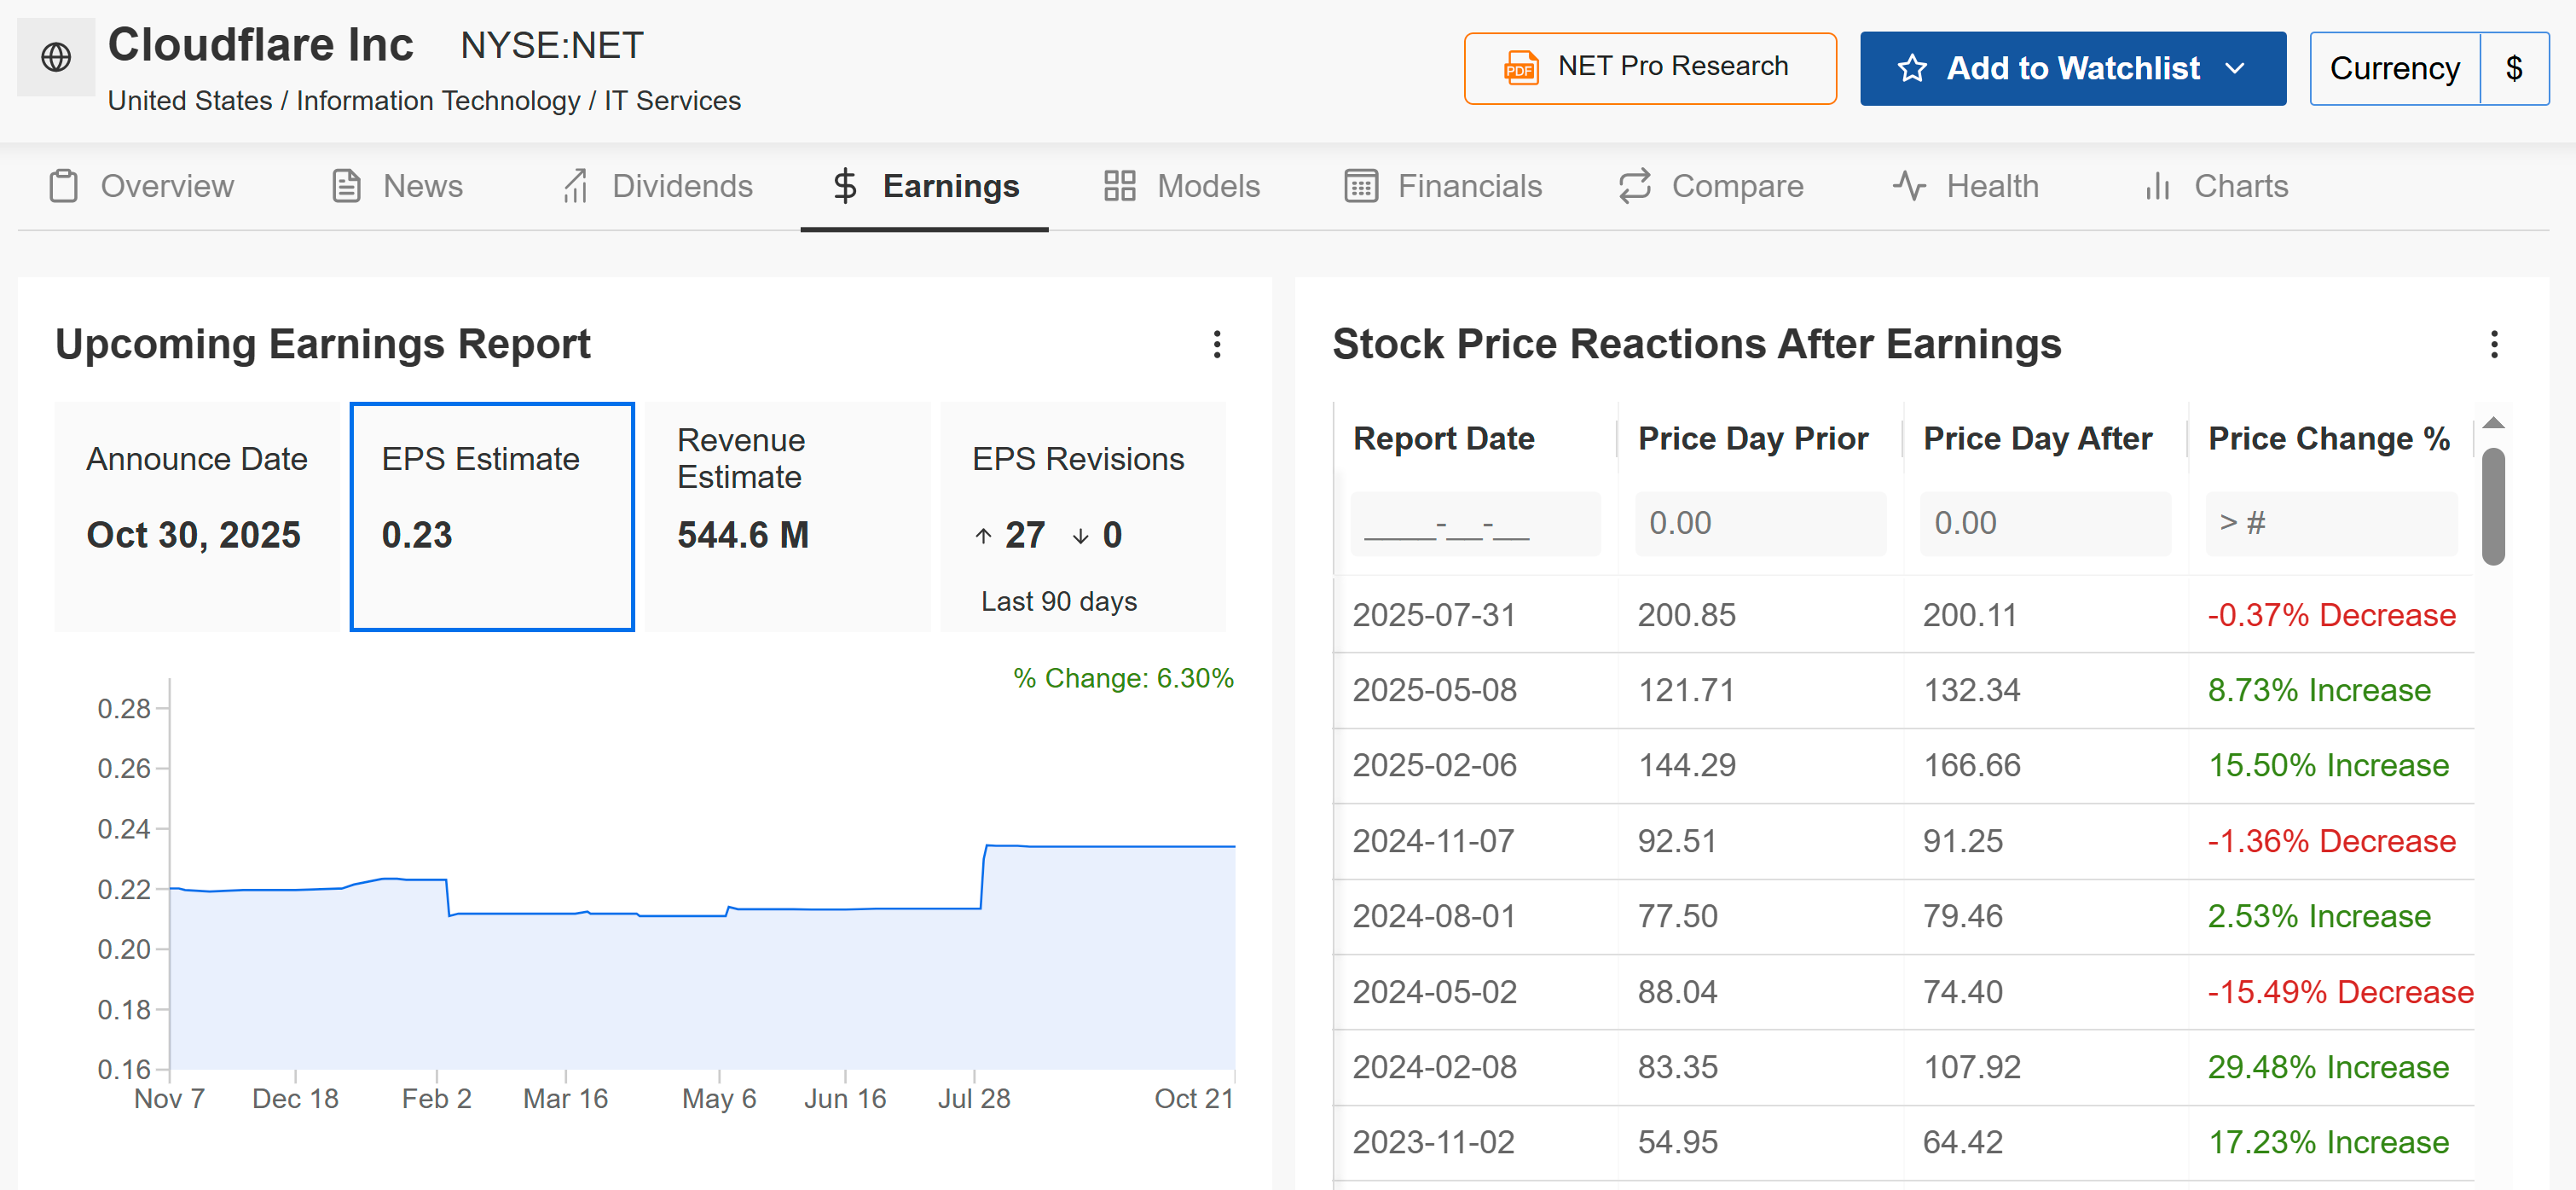Select the Revenue Estimate card
This screenshot has height=1190, width=2576.
click(786, 516)
